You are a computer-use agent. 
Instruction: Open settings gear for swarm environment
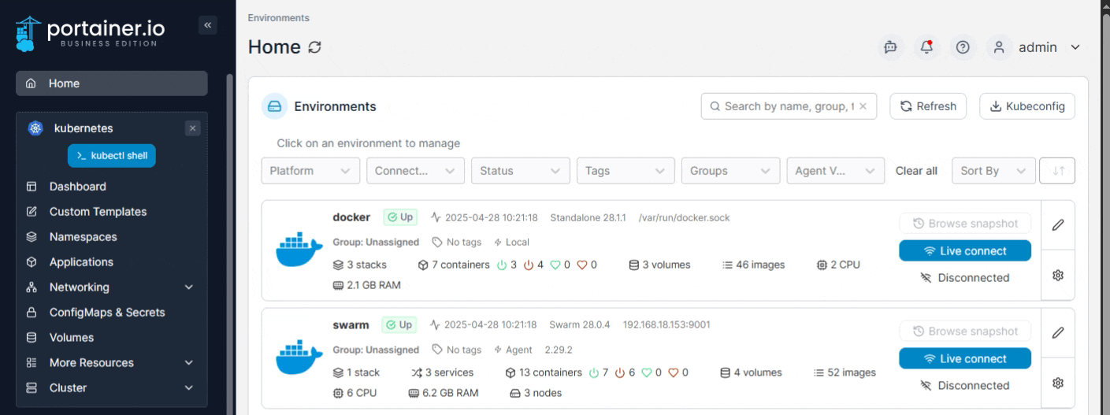[x=1058, y=384]
